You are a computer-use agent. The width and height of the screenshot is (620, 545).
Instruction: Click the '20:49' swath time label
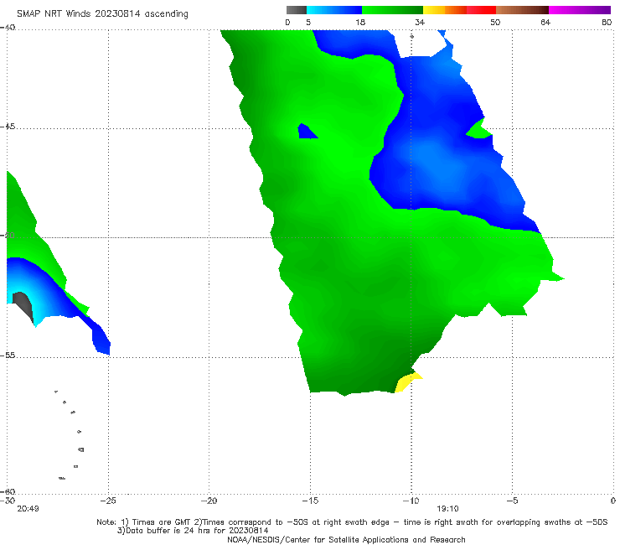tap(28, 509)
